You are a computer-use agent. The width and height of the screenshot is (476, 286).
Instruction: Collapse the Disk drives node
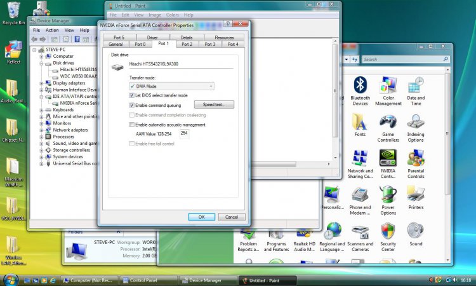[41, 63]
